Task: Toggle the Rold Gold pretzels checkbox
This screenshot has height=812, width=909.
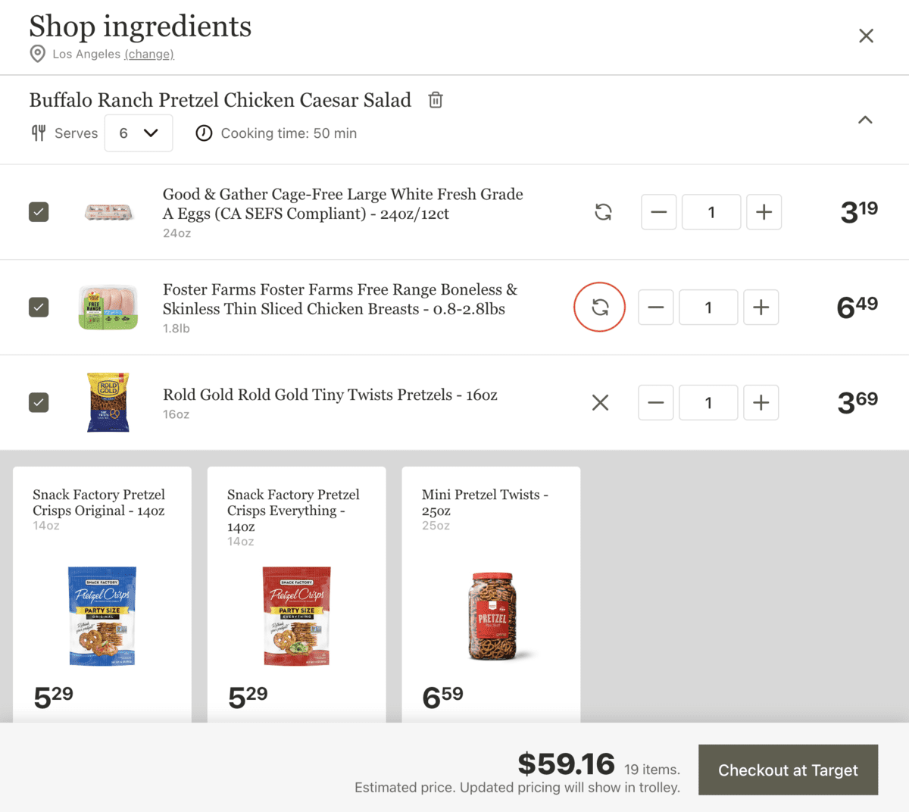Action: 39,402
